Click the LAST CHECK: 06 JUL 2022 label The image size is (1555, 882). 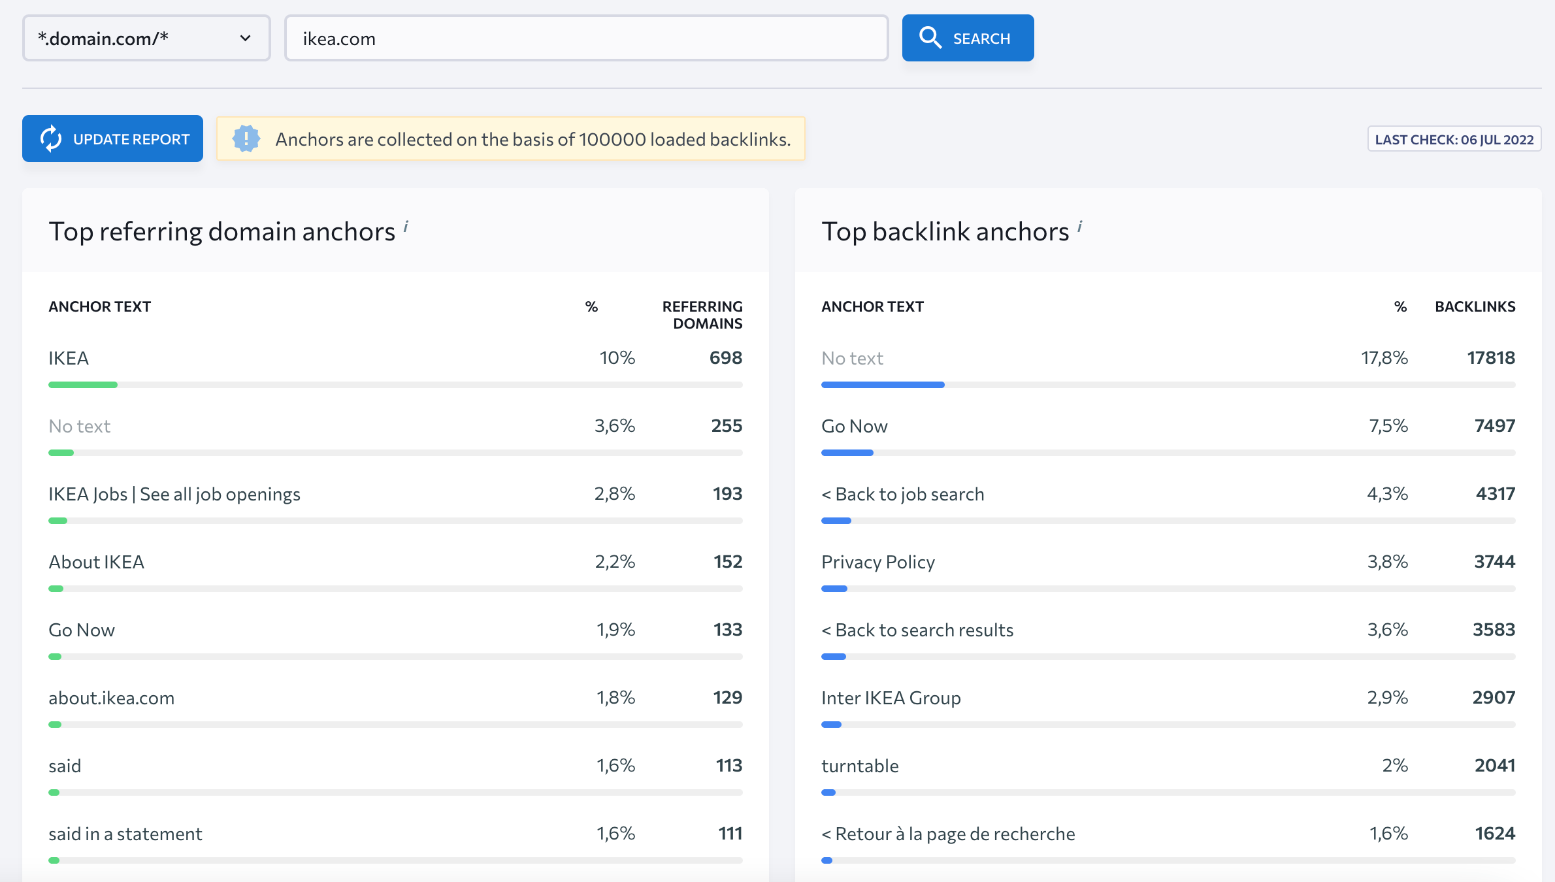pyautogui.click(x=1454, y=139)
